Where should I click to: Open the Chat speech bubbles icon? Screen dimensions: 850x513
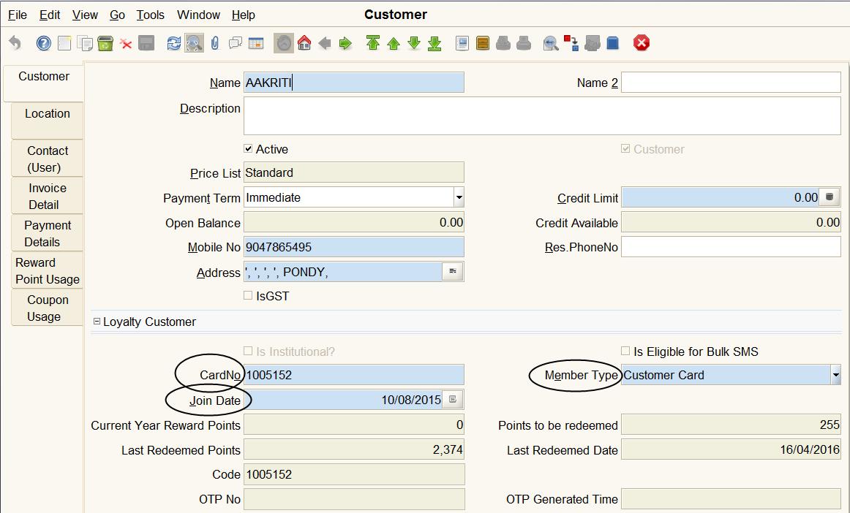pos(236,43)
